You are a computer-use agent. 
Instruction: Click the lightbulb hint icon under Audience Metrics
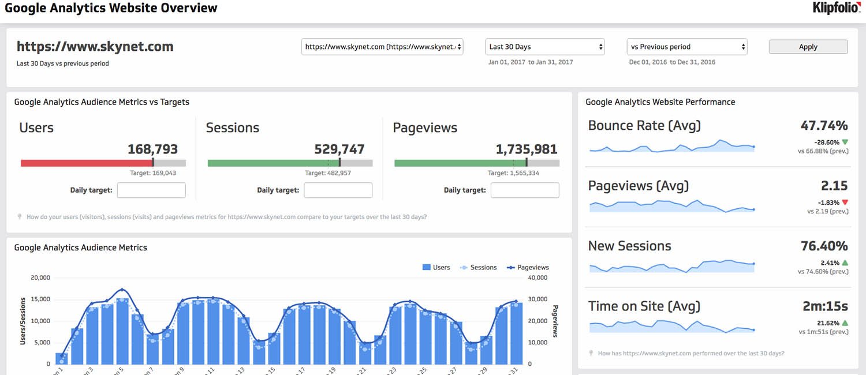[x=20, y=217]
